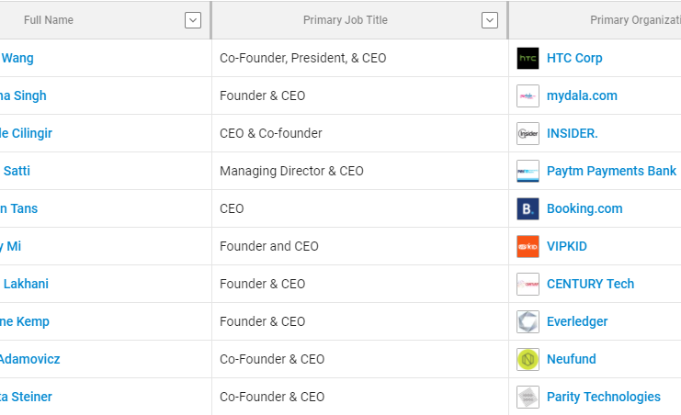Open the Full Name column dropdown
Viewport: 681px width, 415px height.
(193, 20)
